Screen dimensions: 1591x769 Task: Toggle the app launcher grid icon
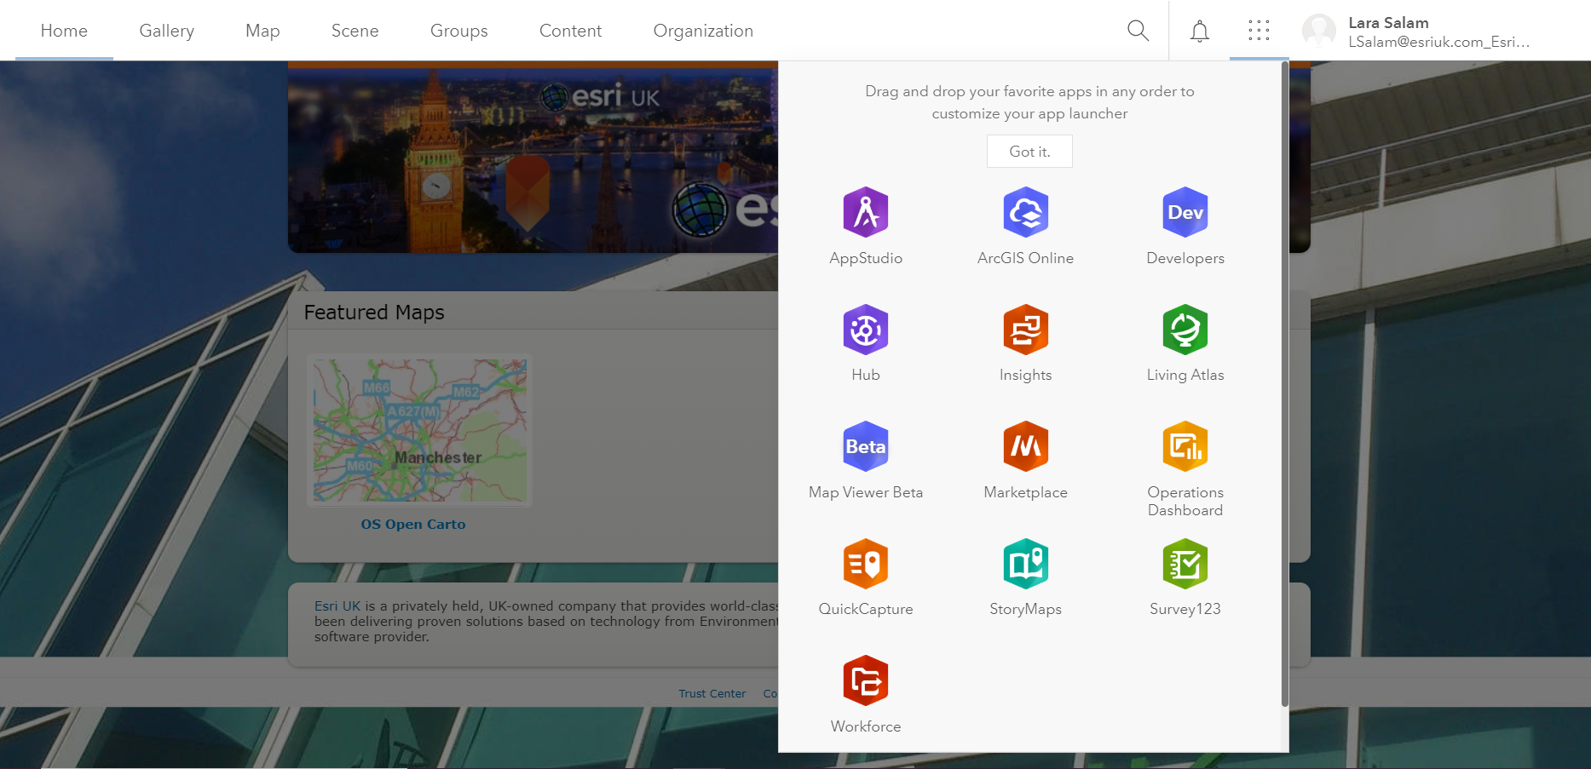pos(1259,31)
